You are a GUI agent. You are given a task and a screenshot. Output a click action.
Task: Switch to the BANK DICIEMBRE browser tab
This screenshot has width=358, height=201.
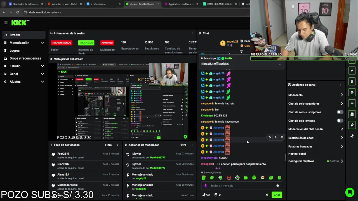tap(219, 4)
